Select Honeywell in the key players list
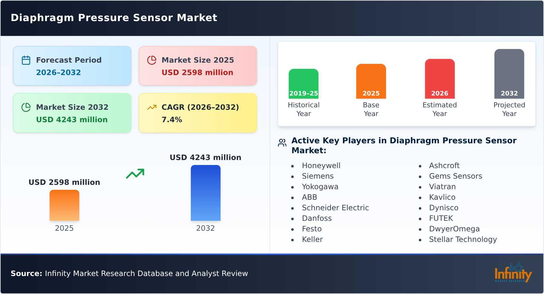The image size is (544, 294). pyautogui.click(x=321, y=166)
